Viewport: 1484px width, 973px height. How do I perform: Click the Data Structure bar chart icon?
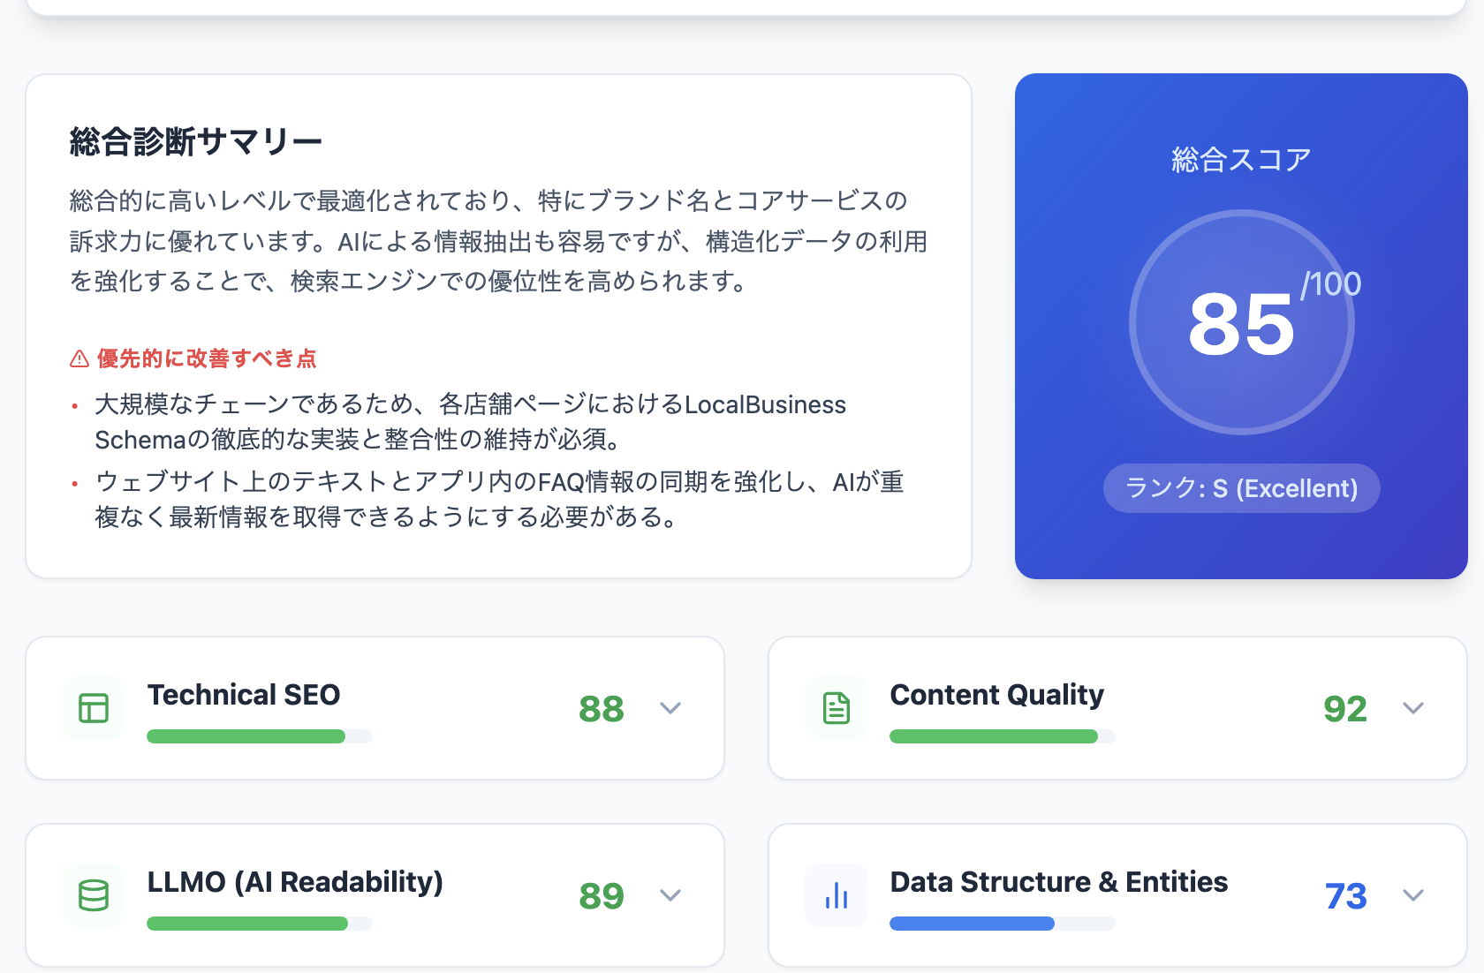(836, 895)
